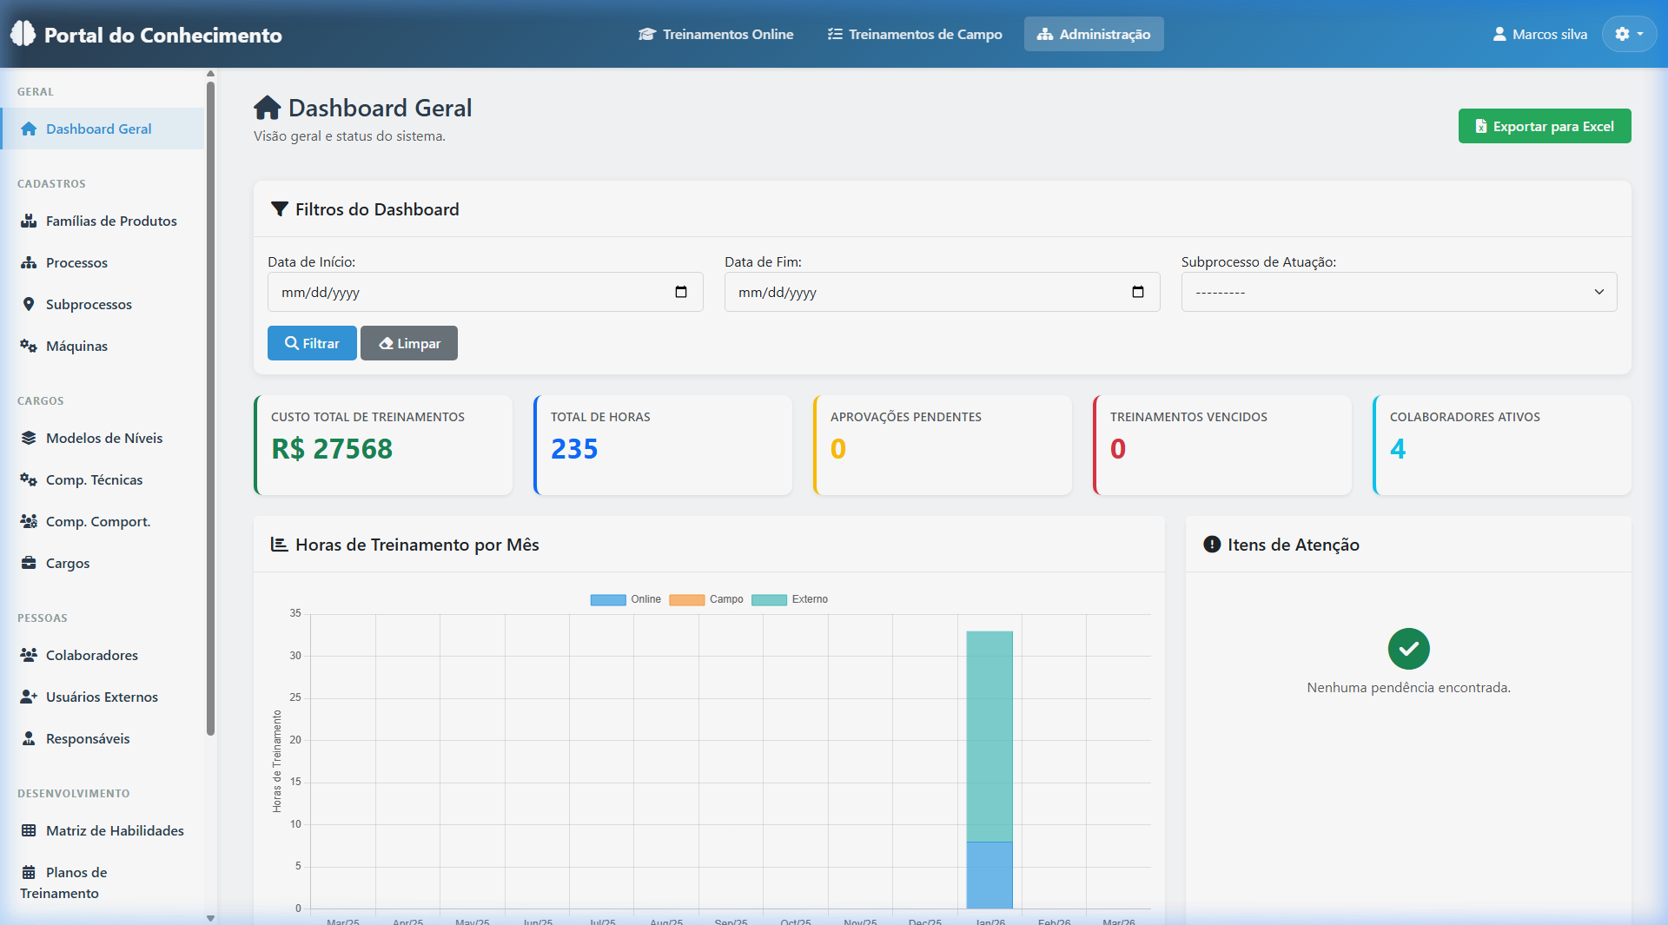Click the Subprocessos location pin icon

(x=29, y=304)
